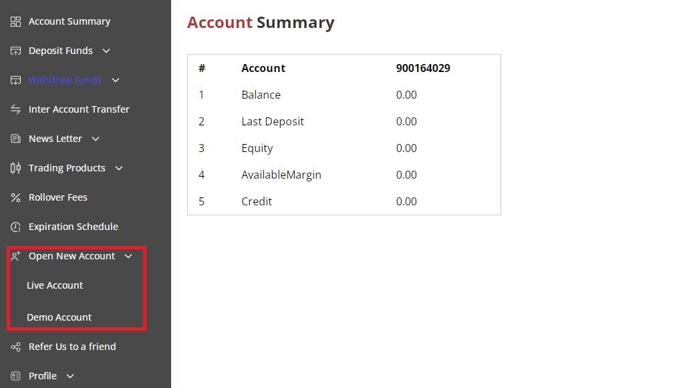The width and height of the screenshot is (689, 388).
Task: Click the Equity row label
Action: 257,149
